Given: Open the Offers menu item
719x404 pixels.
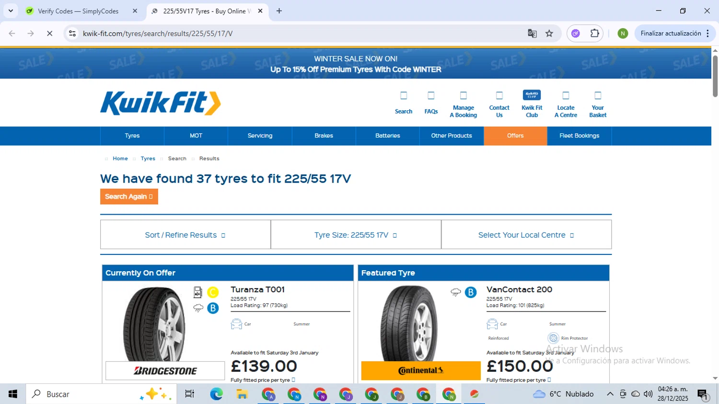Looking at the screenshot, I should click(515, 136).
